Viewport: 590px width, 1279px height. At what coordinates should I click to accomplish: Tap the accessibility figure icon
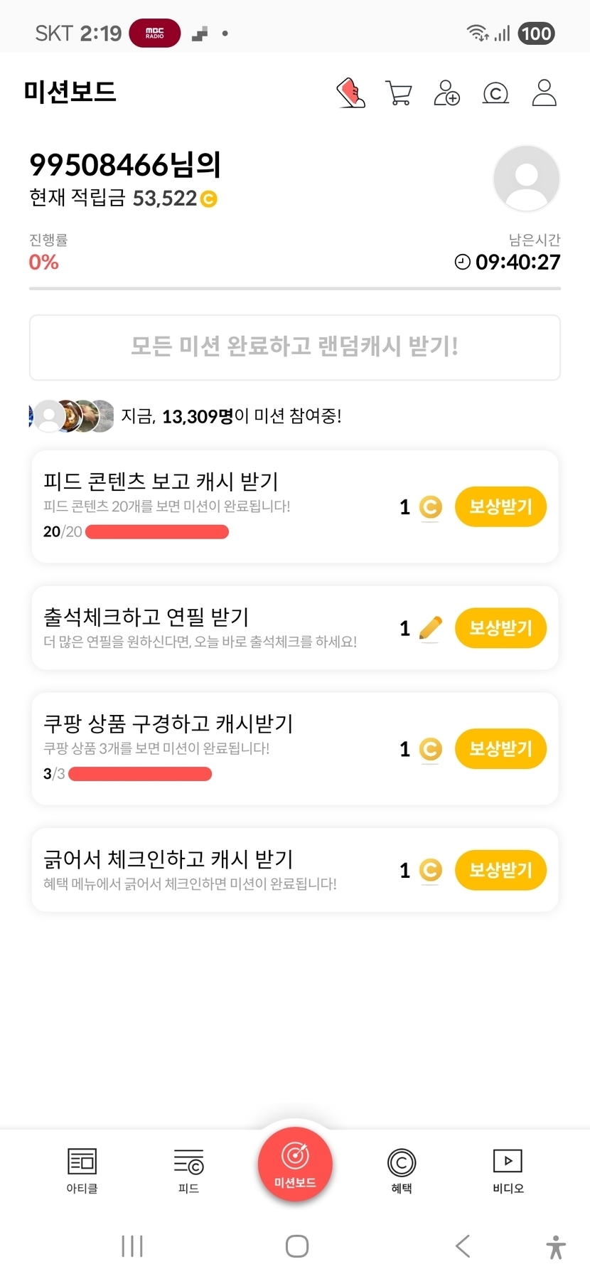click(x=556, y=1246)
